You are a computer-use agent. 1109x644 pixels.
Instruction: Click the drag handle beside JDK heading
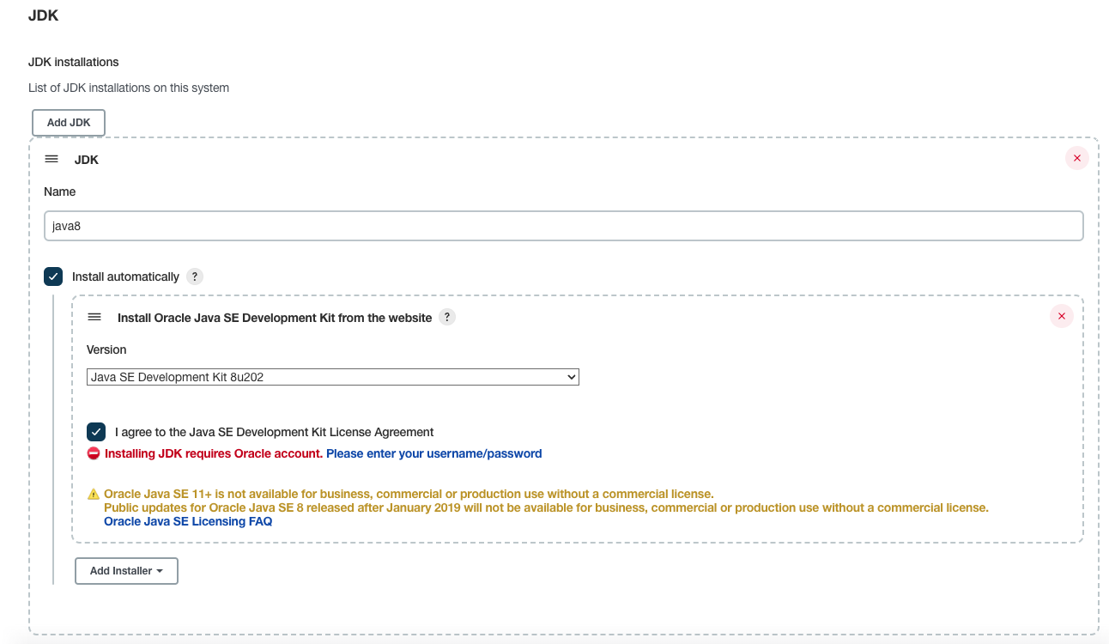pyautogui.click(x=52, y=160)
